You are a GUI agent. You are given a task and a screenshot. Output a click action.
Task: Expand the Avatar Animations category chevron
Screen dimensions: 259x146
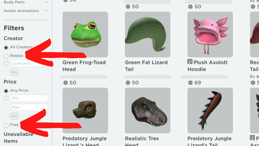coord(47,11)
